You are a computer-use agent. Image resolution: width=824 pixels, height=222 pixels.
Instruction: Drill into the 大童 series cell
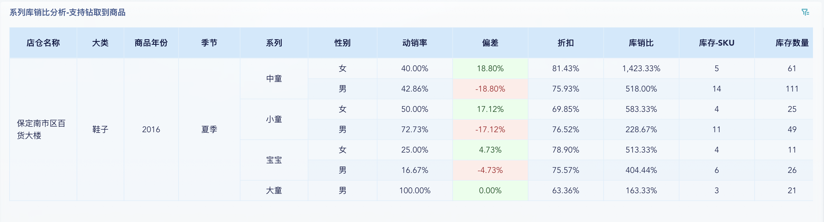tap(274, 190)
